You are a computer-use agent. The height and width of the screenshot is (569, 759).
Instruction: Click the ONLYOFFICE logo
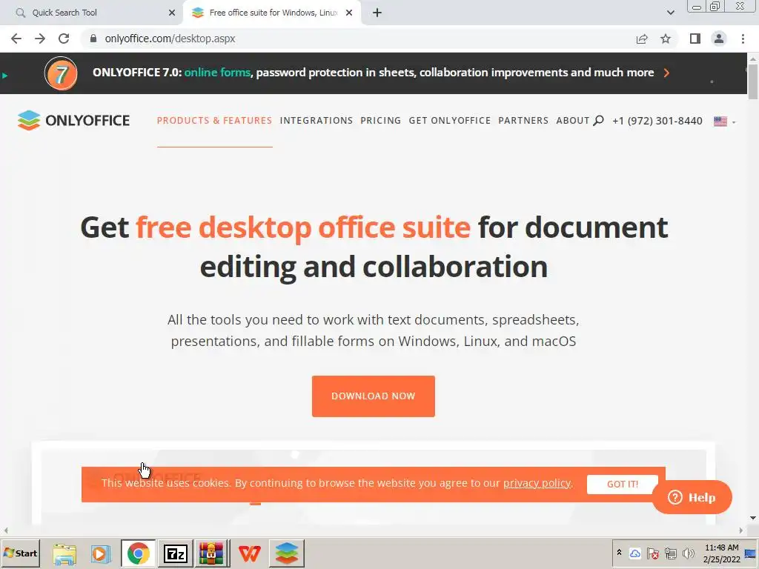click(73, 120)
